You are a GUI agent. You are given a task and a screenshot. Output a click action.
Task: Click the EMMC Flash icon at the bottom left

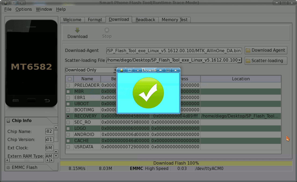8,167
